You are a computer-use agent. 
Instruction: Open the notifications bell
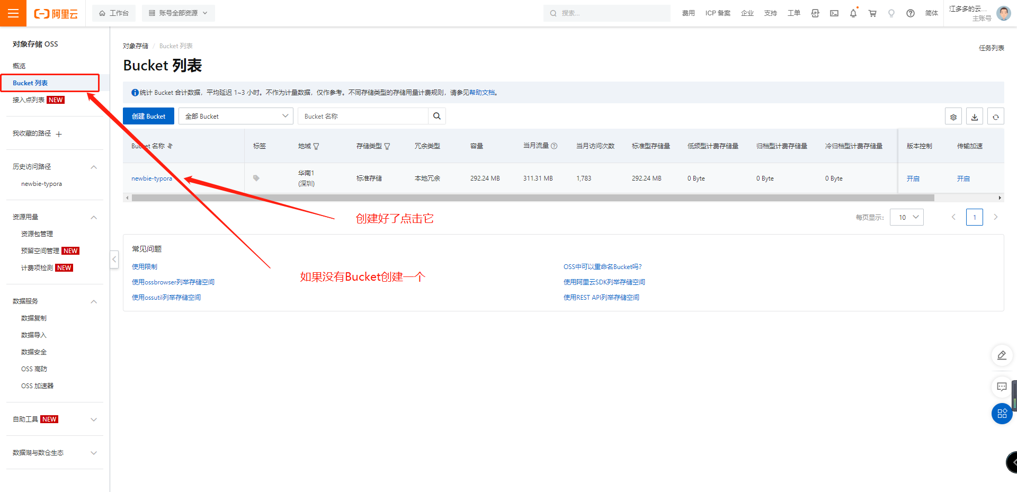pyautogui.click(x=853, y=13)
